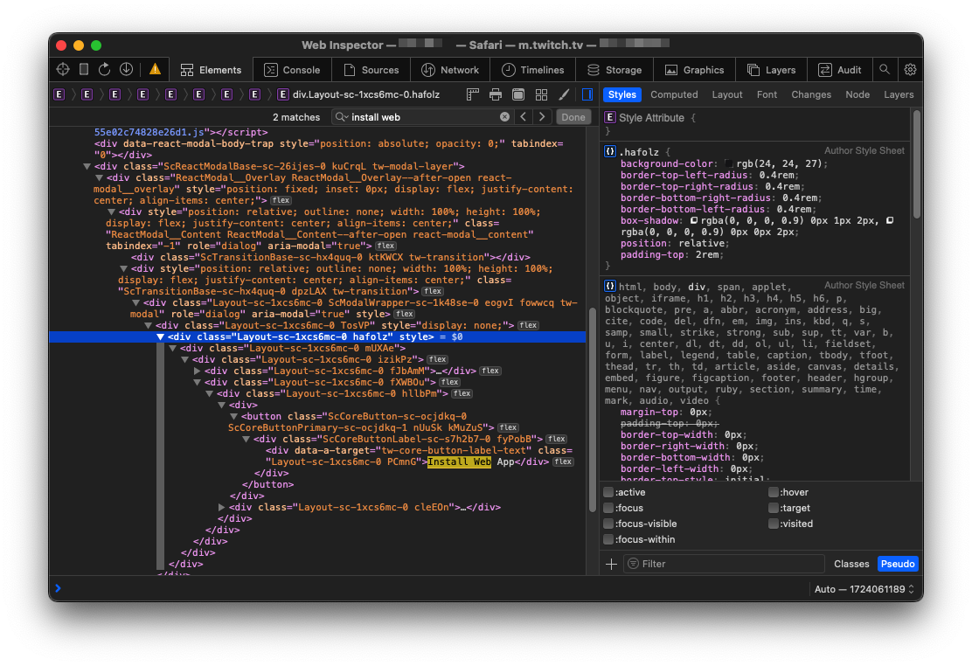Collapse the kuCrqL tw-modal-layer div
Viewport: 972px width, 666px height.
pyautogui.click(x=87, y=166)
